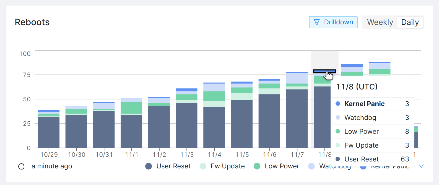This screenshot has height=185, width=439.
Task: Expand legend with the blue chevron arrow
Action: [x=421, y=166]
